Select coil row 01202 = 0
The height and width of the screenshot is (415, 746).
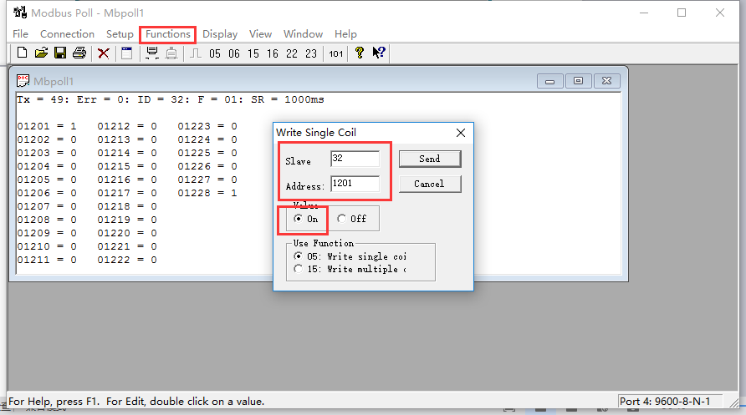pyautogui.click(x=47, y=139)
